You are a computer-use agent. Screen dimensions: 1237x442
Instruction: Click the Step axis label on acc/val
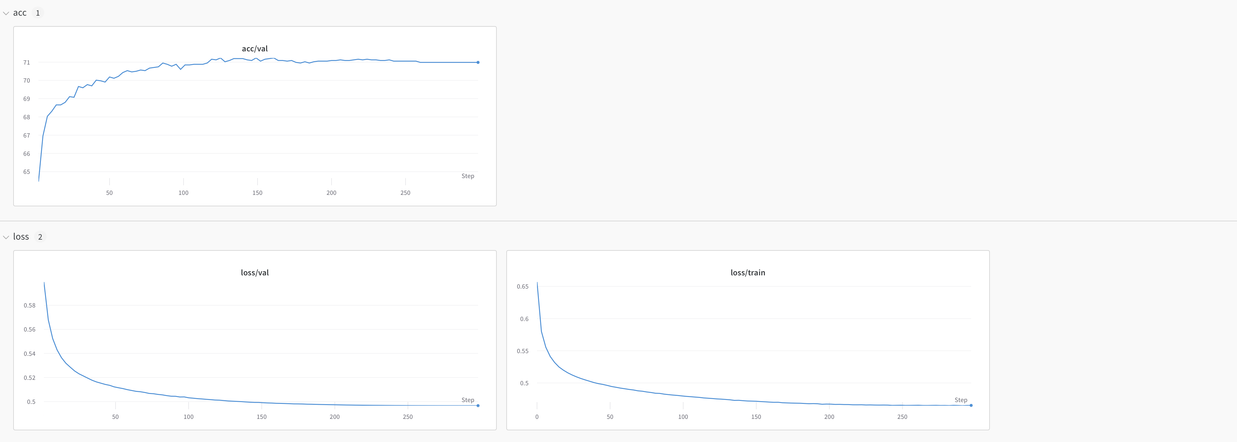coord(468,176)
